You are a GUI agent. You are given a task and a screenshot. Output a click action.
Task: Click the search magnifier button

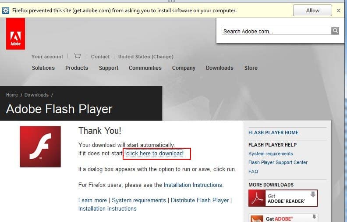(x=335, y=31)
